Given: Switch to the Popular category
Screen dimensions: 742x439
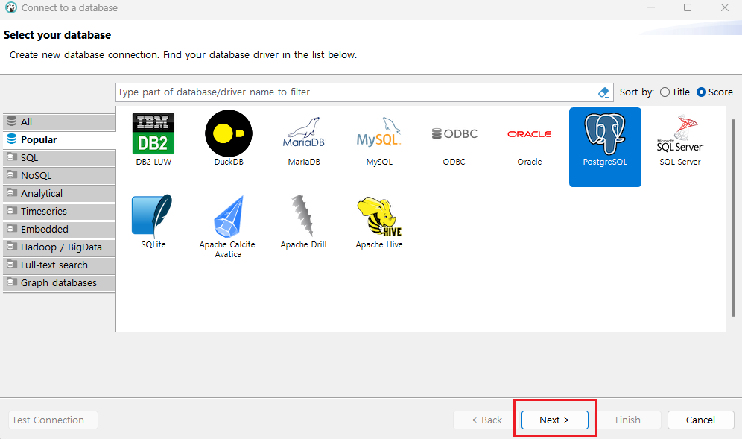Looking at the screenshot, I should click(x=60, y=139).
